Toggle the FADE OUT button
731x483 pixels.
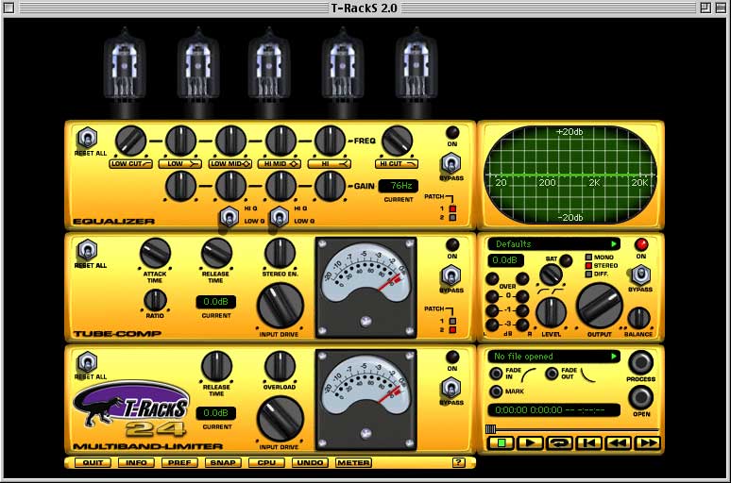552,374
